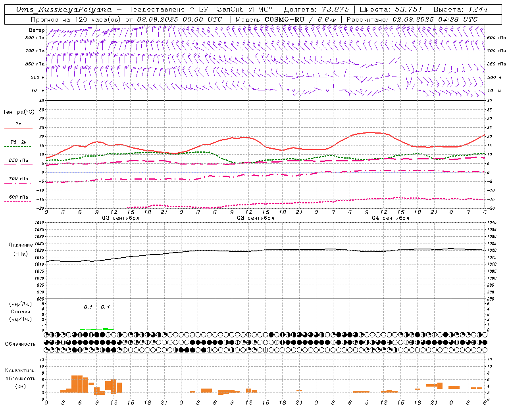Viewport: 508px width, 406px height.
Task: Click the 0.1 precipitation amount value
Action: pos(88,307)
